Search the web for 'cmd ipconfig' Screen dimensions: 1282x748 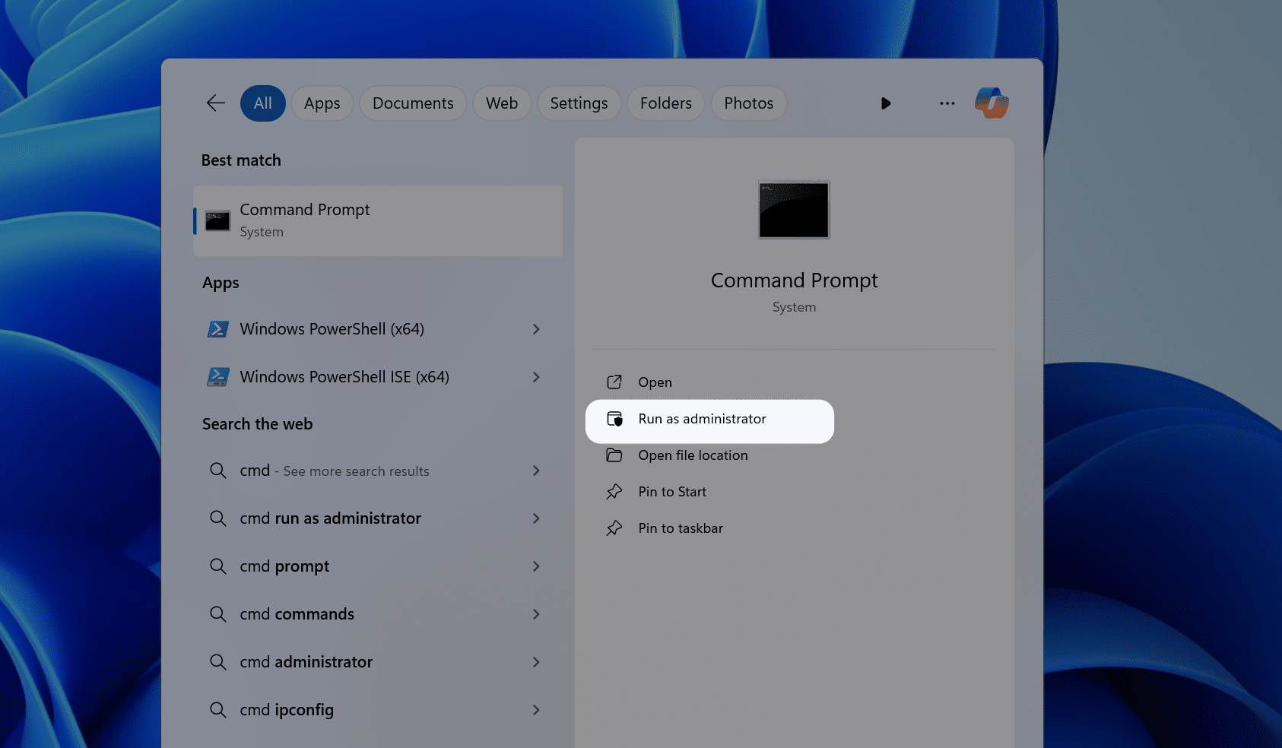tap(287, 710)
